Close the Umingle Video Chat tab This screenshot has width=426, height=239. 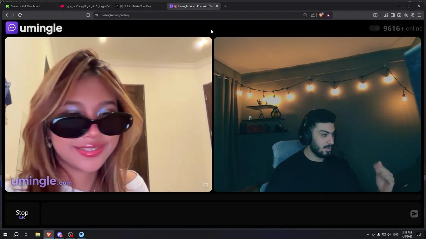point(217,6)
